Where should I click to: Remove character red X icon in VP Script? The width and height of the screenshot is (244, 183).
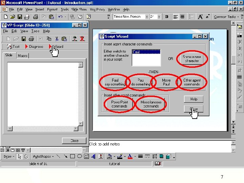point(82,39)
